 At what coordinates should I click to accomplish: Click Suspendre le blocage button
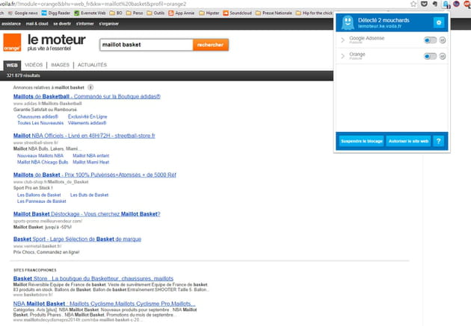click(362, 141)
